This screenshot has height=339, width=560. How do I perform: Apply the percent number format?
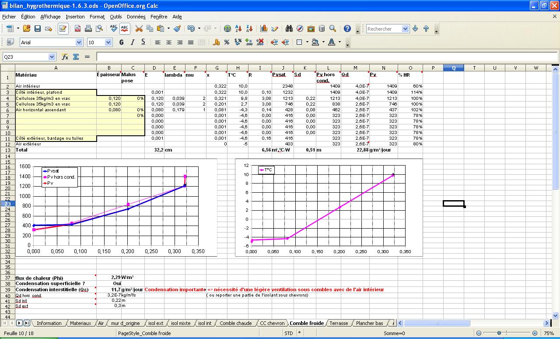[x=227, y=42]
